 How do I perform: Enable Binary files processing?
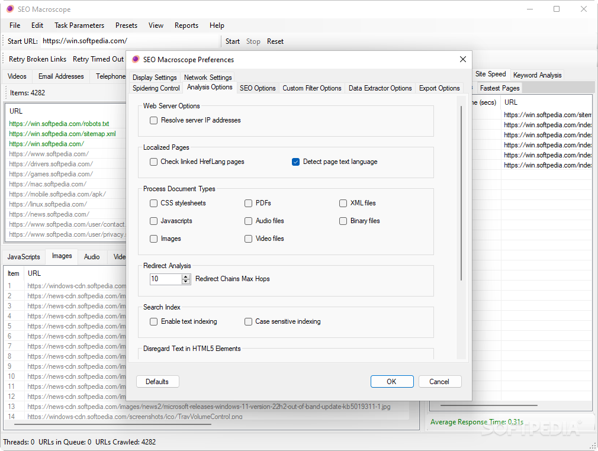pos(343,221)
